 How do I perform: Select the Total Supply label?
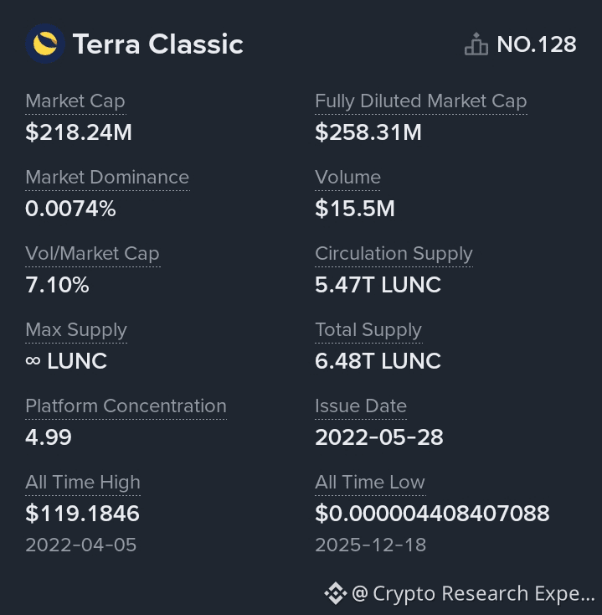368,330
